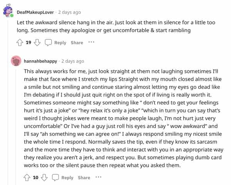Upvote hannahbehappy's reply
The width and height of the screenshot is (231, 185).
[27, 177]
